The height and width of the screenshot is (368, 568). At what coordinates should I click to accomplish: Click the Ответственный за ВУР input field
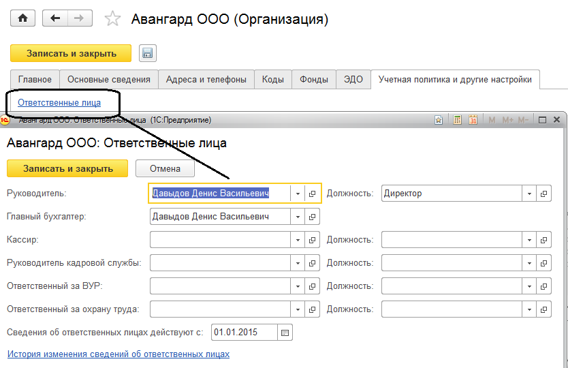(220, 286)
